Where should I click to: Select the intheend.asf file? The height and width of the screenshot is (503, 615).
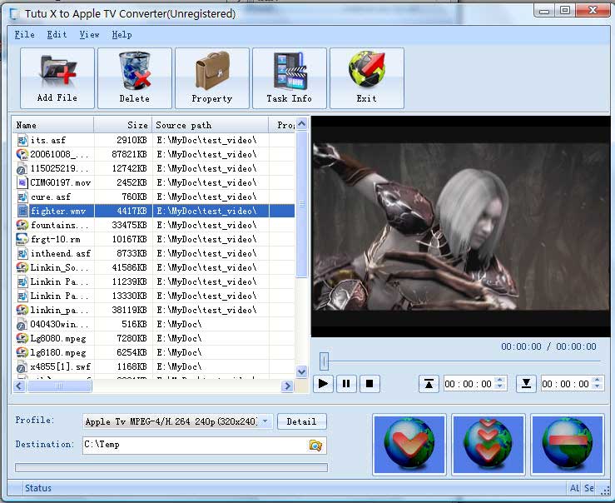tap(154, 253)
